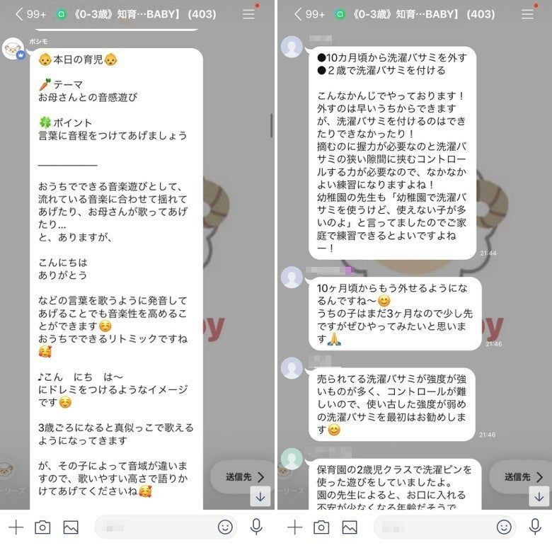This screenshot has height=555, width=552.
Task: Open the hamburger menu in left chat
Action: [248, 14]
